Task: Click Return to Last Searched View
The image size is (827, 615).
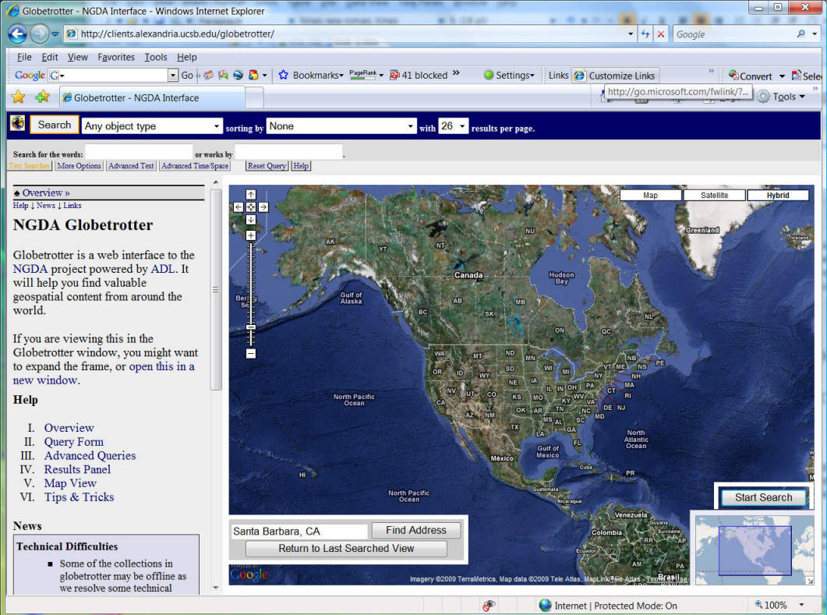Action: pos(346,549)
